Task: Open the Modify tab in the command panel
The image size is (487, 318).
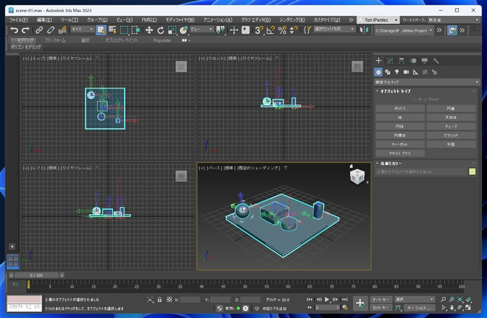Action: coord(390,61)
